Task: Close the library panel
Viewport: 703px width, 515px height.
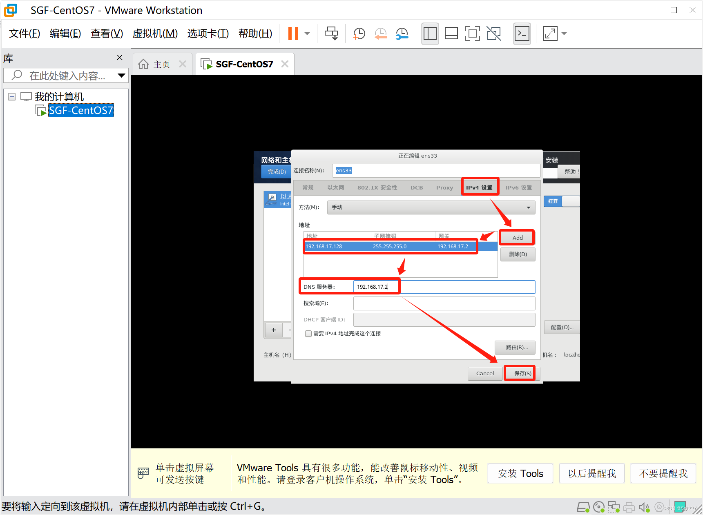Action: click(120, 58)
